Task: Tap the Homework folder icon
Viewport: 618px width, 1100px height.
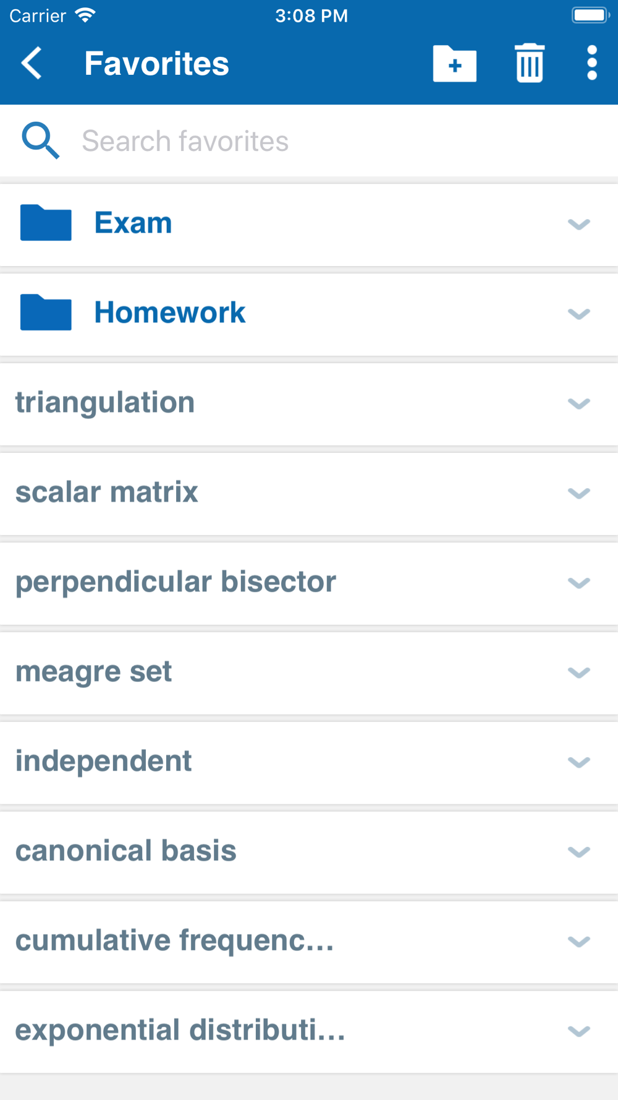Action: pos(46,312)
